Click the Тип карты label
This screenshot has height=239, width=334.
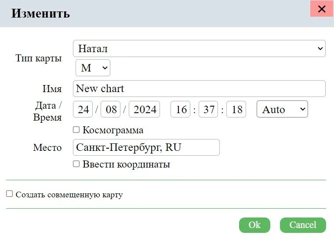pos(39,58)
